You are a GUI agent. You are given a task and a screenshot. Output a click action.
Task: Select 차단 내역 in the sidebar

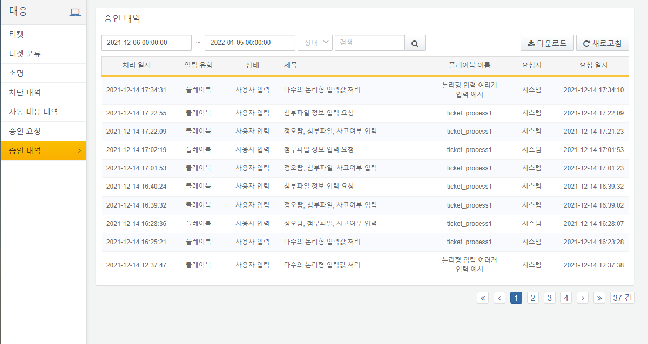43,93
